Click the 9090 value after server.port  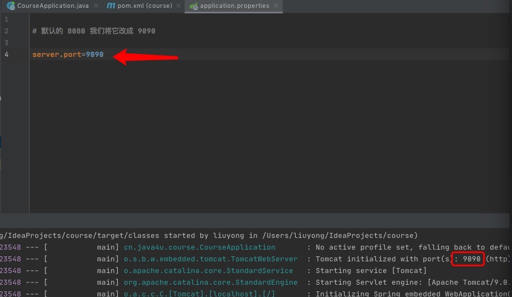click(x=95, y=55)
